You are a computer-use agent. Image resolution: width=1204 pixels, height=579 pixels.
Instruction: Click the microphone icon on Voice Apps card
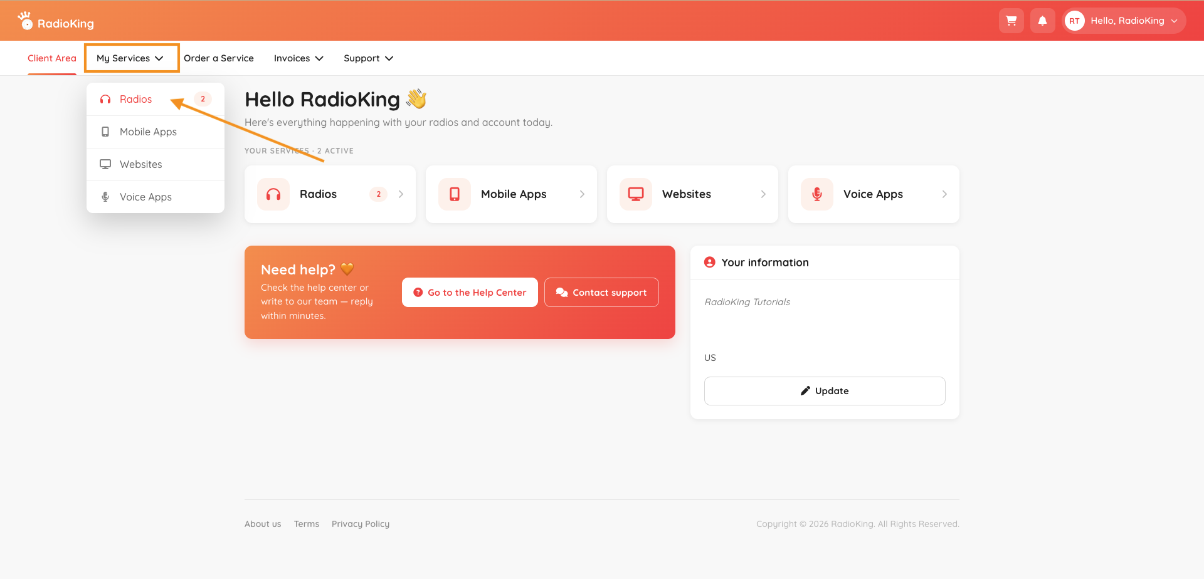(x=817, y=194)
